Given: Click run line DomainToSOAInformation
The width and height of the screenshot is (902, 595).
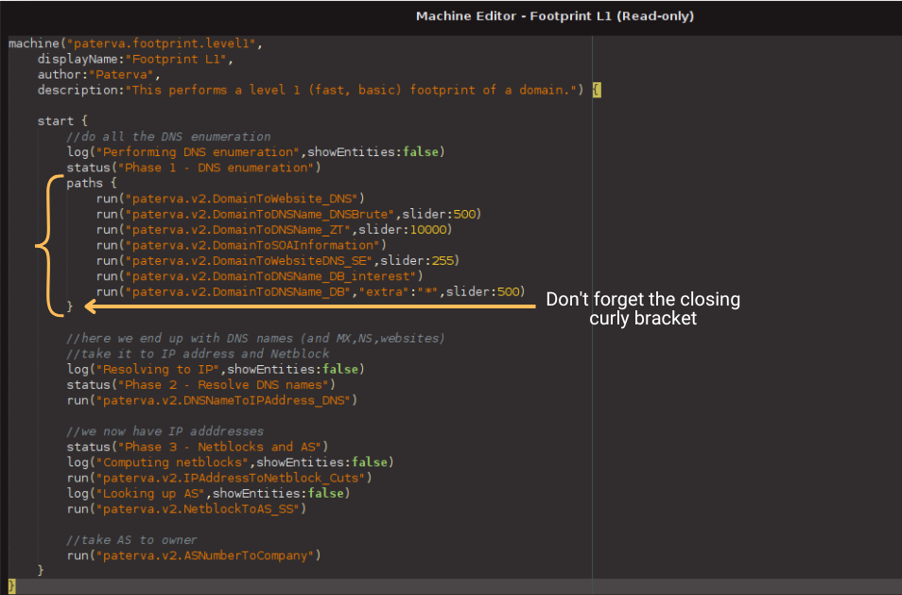Looking at the screenshot, I should [x=242, y=245].
